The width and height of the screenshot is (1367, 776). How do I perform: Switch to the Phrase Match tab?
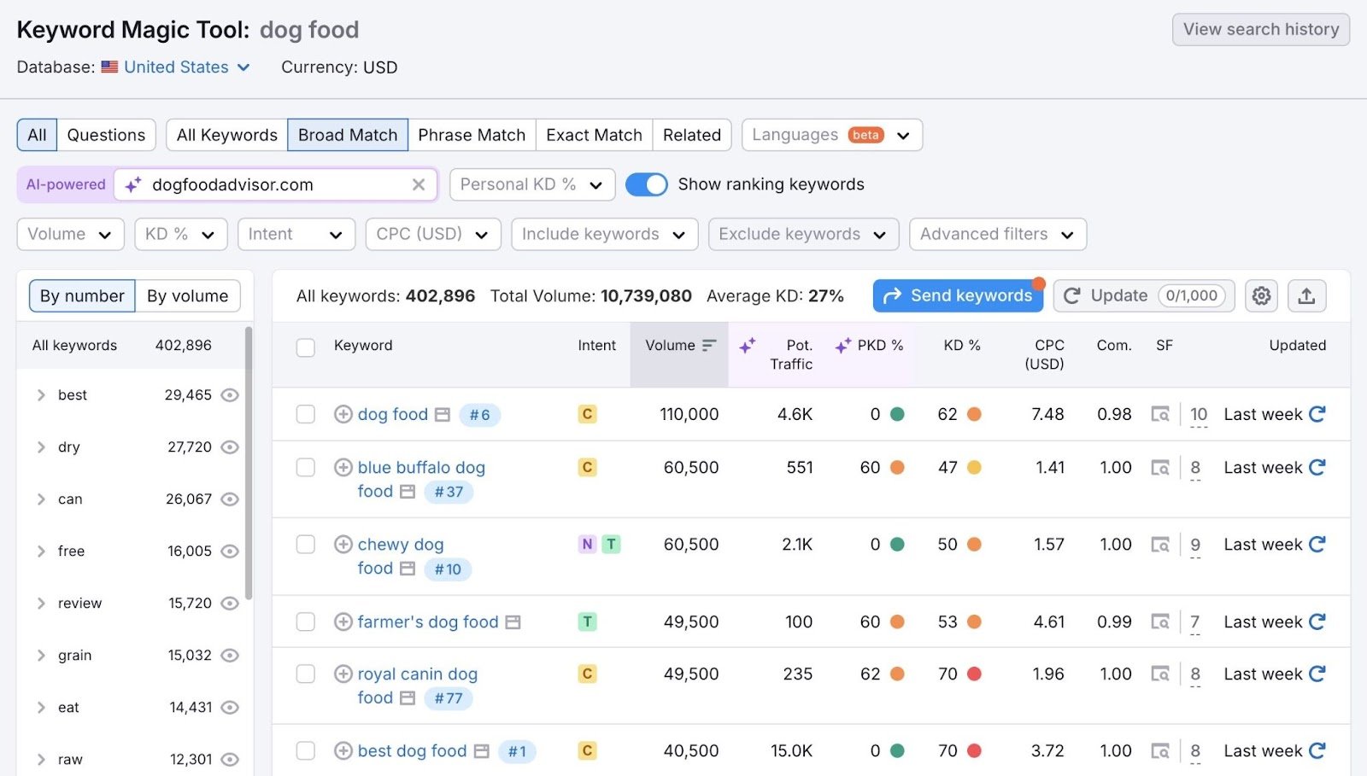[x=472, y=134]
